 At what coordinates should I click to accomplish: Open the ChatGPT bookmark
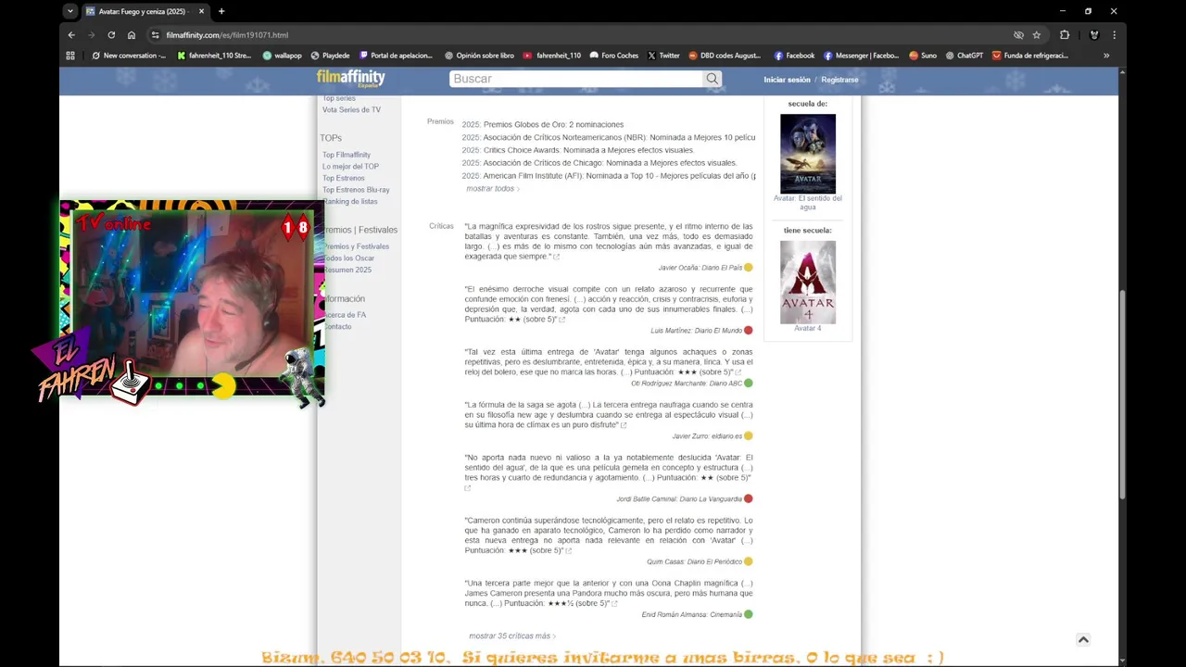[x=964, y=56]
